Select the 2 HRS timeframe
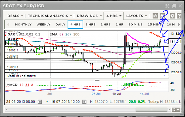Screen dimensions: 185x117 [x=106, y=25]
